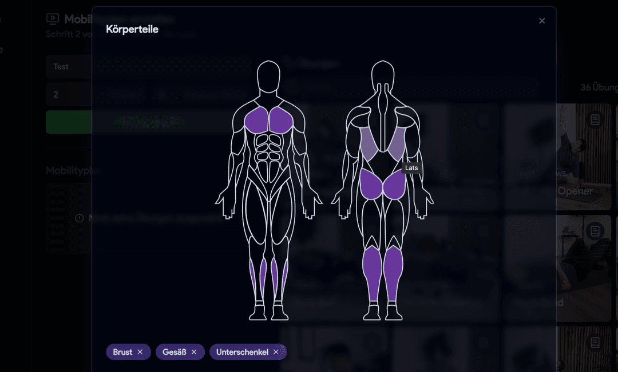This screenshot has height=372, width=618.
Task: Open document icon on top exercise thumbnail
Action: tap(595, 119)
